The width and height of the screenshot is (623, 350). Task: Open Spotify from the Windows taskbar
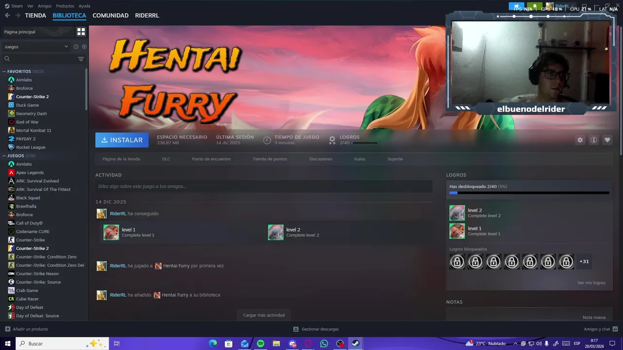click(260, 344)
